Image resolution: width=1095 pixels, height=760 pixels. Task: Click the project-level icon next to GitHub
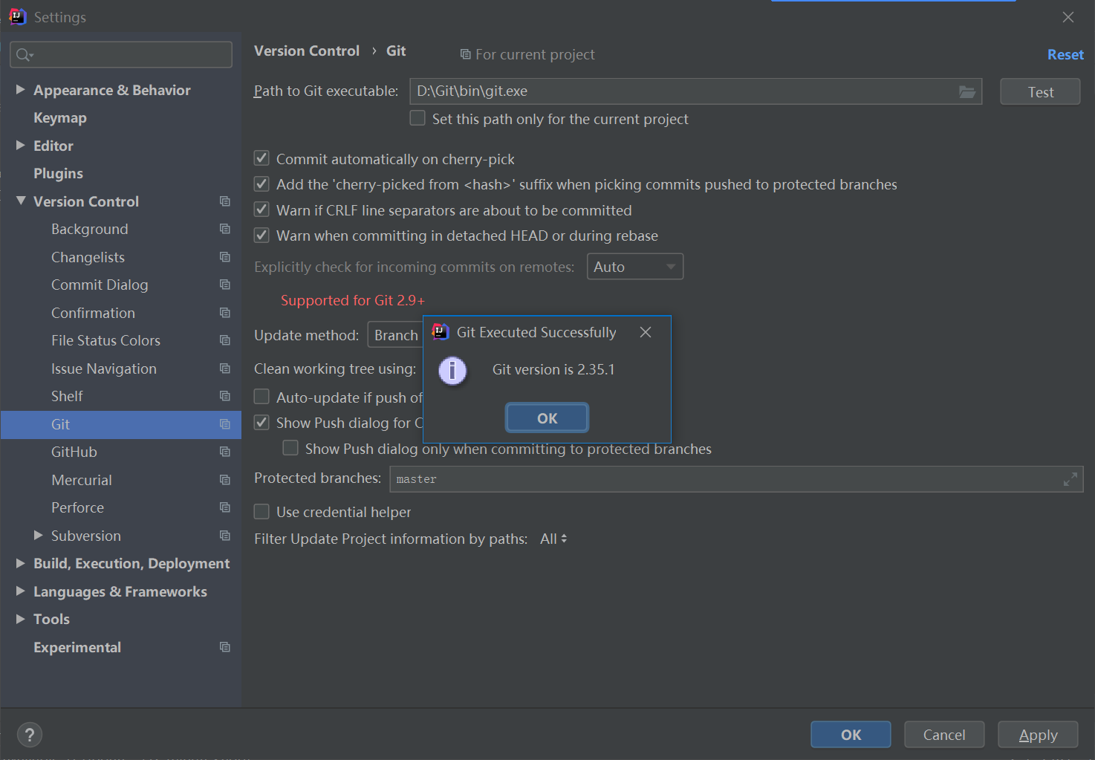(224, 452)
